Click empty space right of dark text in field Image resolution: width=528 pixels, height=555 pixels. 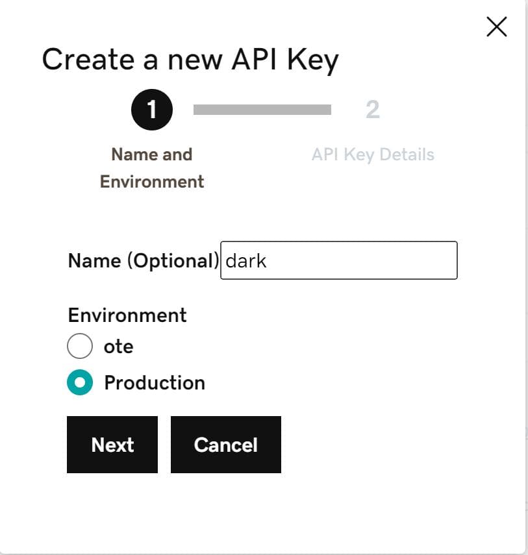pos(361,260)
